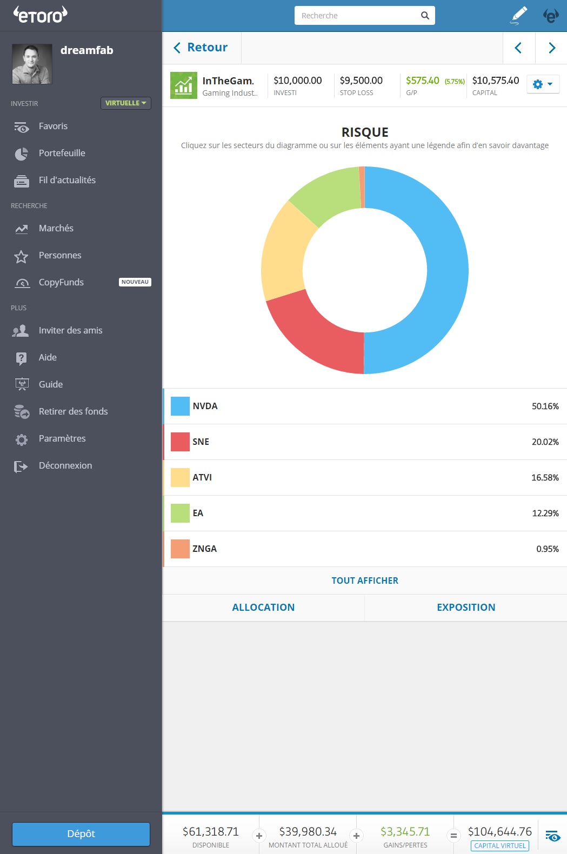Open Personnes star icon
Screen dimensions: 567x854
click(22, 256)
